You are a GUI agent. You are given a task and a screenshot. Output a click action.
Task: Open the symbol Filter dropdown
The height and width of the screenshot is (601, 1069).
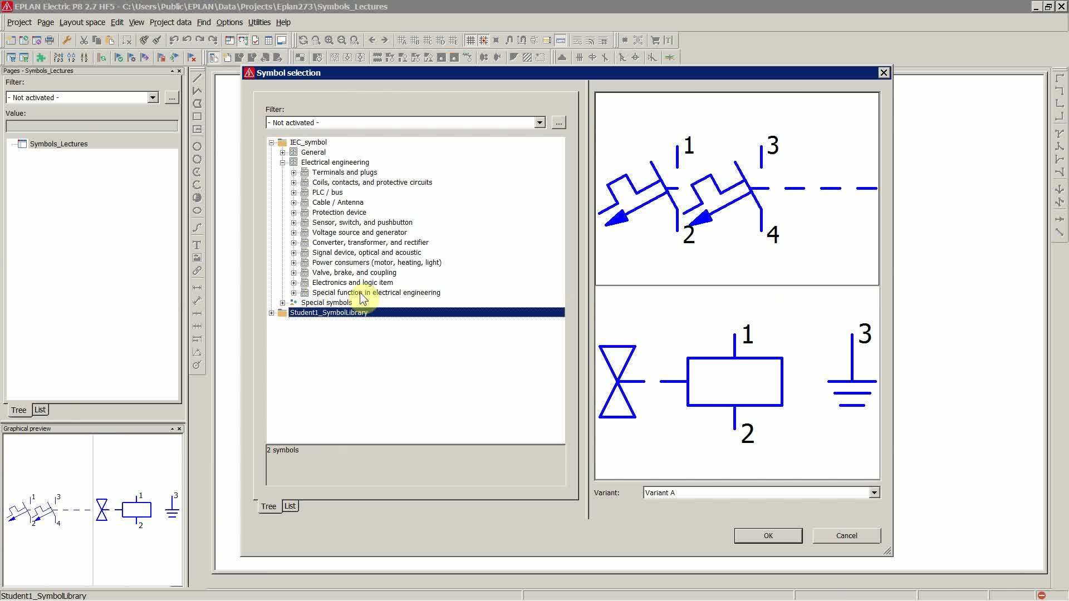pos(540,123)
